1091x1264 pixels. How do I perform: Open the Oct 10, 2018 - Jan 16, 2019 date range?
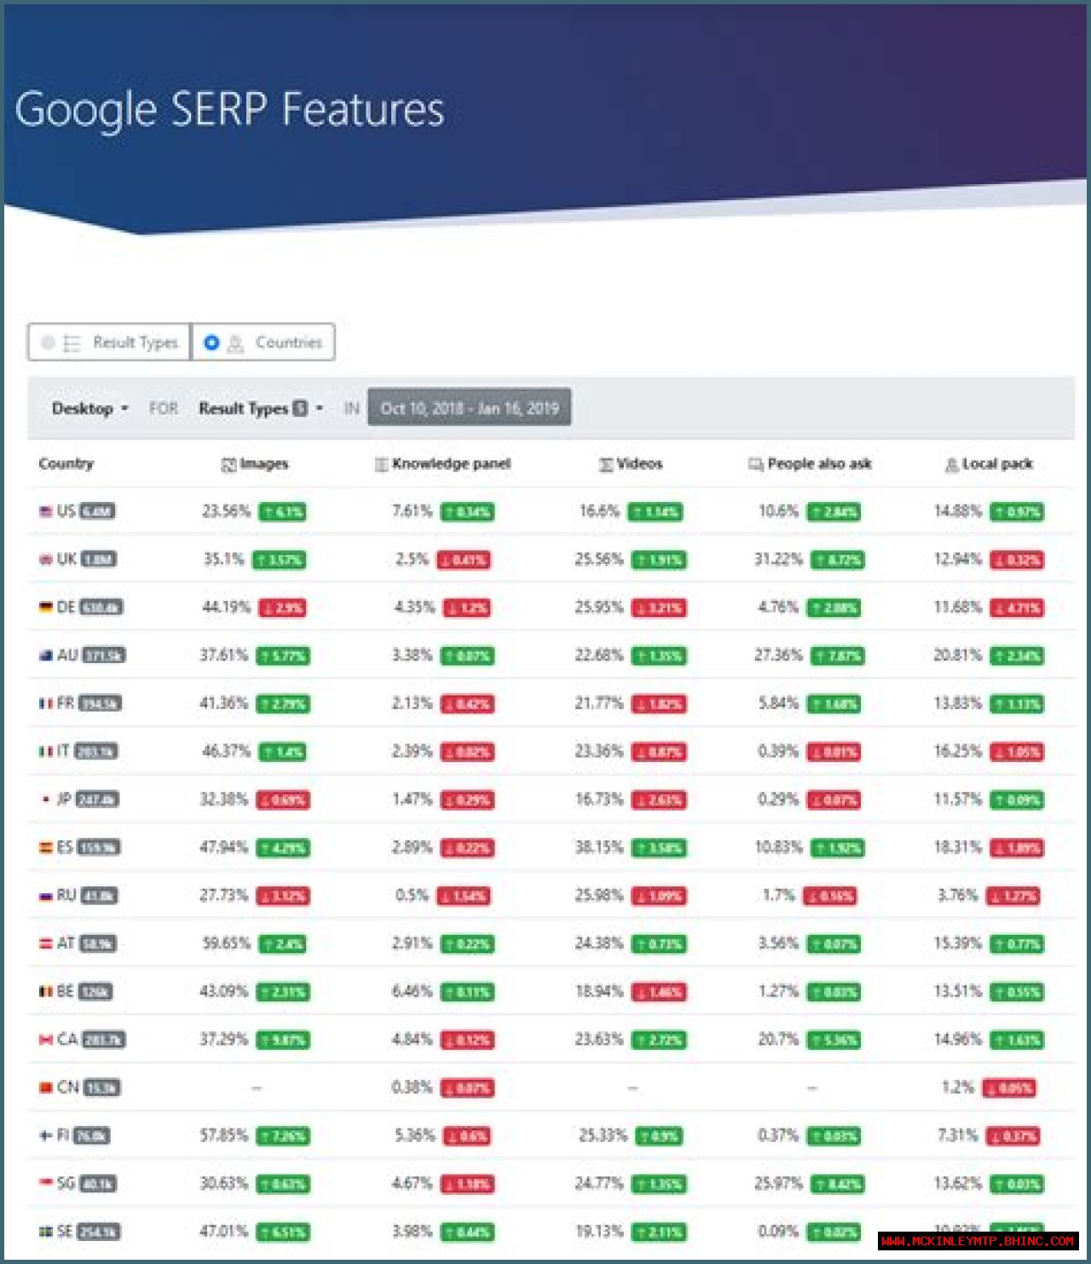(470, 407)
